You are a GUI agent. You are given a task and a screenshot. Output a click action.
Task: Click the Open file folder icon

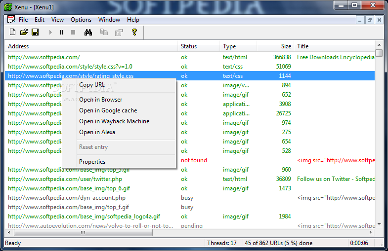(x=24, y=32)
